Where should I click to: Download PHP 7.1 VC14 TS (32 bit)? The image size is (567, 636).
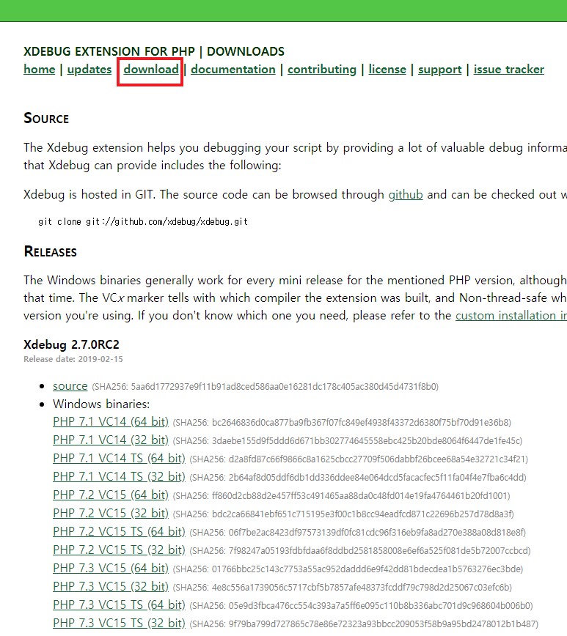point(119,476)
